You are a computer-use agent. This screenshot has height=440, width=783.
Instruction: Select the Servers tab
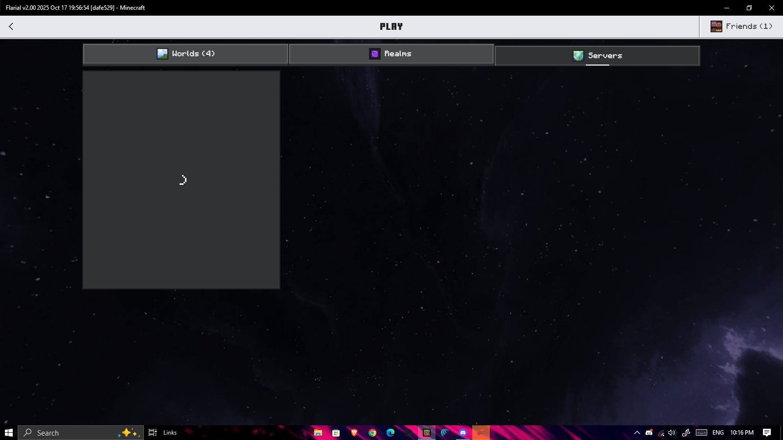[x=597, y=56]
